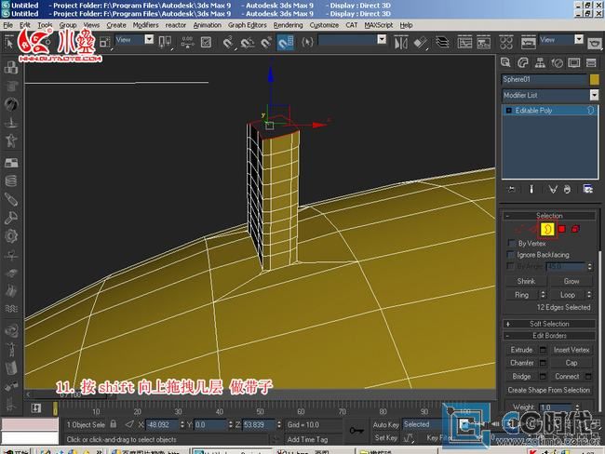Switch to the Modify panel tab
The image size is (605, 454).
(x=523, y=62)
